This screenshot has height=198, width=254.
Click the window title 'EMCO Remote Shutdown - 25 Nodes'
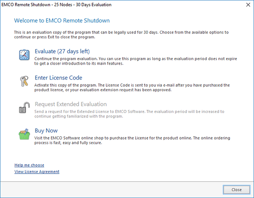56,5
